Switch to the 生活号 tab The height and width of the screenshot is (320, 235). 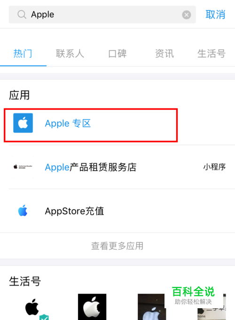(x=211, y=54)
